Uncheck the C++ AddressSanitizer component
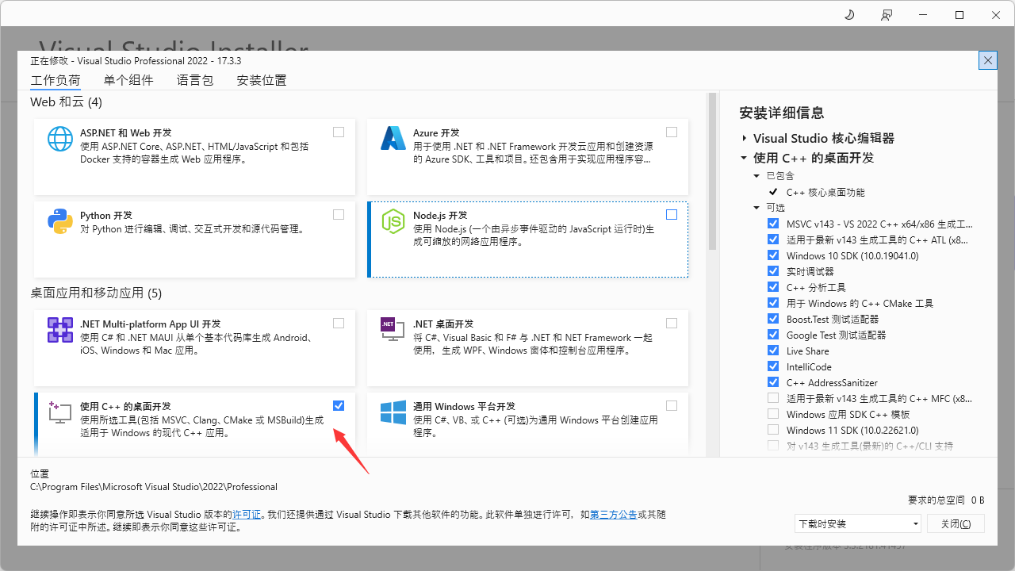Image resolution: width=1015 pixels, height=571 pixels. [773, 382]
